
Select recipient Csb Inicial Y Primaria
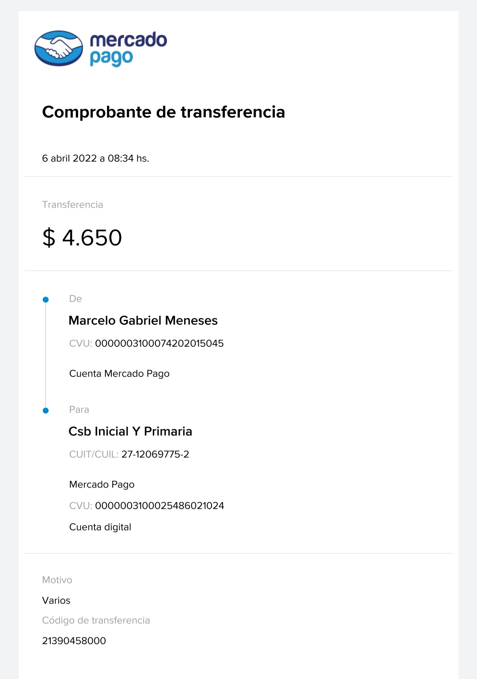point(130,431)
